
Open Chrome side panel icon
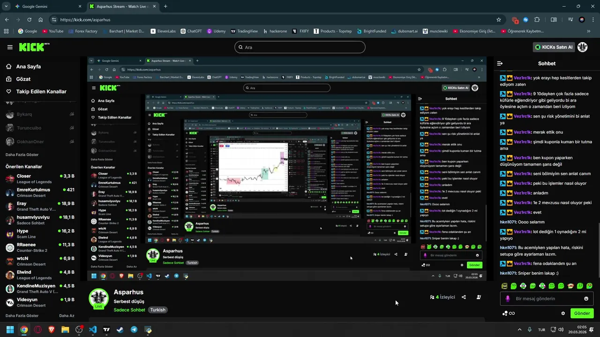click(x=554, y=20)
